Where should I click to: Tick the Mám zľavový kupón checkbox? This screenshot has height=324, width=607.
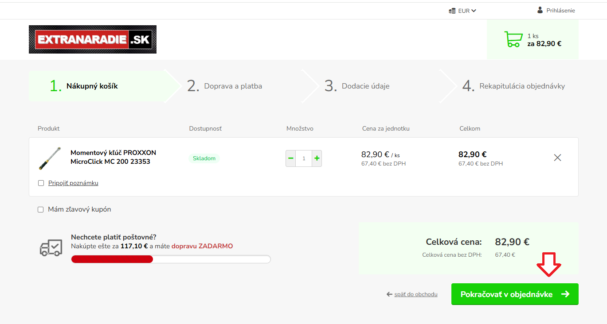[x=41, y=209]
